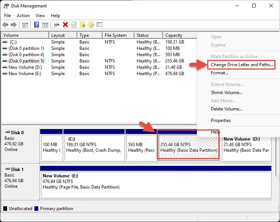The image size is (280, 222).
Task: Choose Properties from the context menu
Action: [221, 120]
